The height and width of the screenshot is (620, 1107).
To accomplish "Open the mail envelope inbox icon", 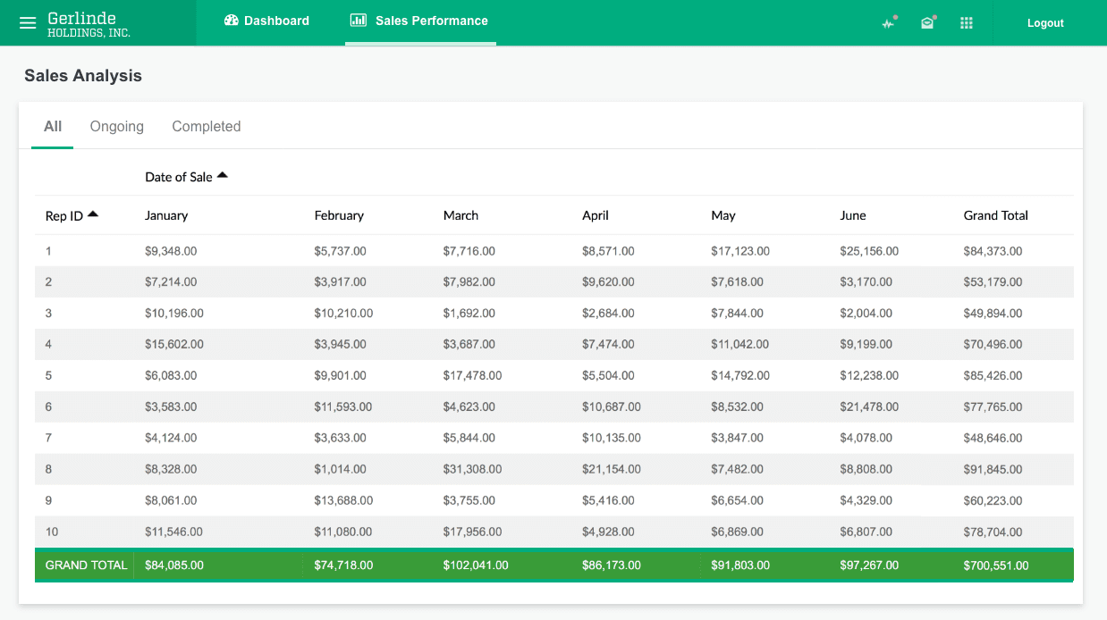I will pos(927,23).
